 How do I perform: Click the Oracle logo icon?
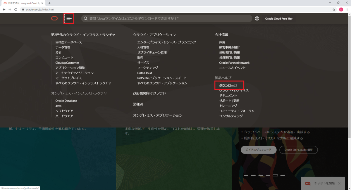[x=54, y=18]
